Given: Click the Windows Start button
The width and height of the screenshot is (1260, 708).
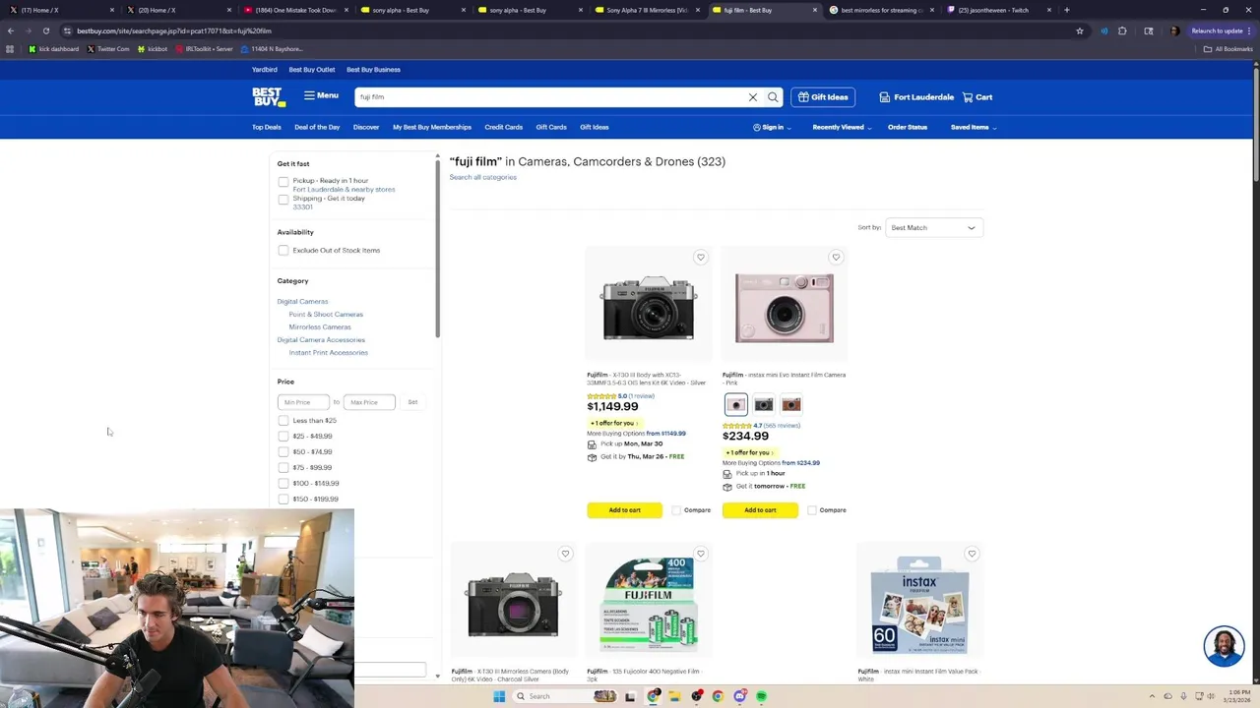Looking at the screenshot, I should click(x=499, y=696).
